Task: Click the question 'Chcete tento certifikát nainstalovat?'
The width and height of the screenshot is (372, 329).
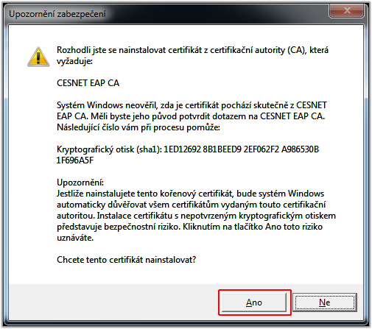Action: (127, 260)
